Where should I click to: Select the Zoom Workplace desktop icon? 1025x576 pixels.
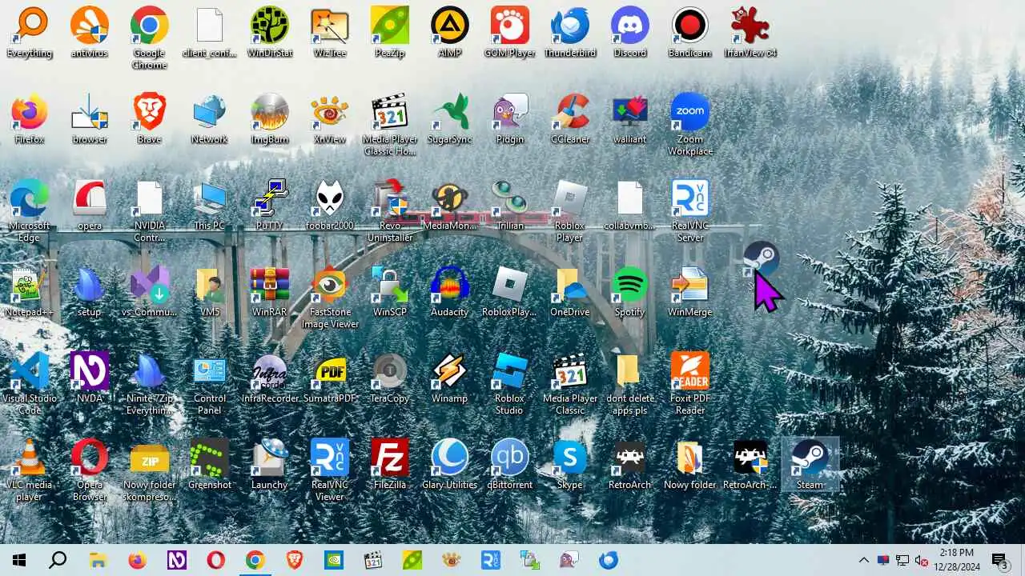pyautogui.click(x=690, y=124)
